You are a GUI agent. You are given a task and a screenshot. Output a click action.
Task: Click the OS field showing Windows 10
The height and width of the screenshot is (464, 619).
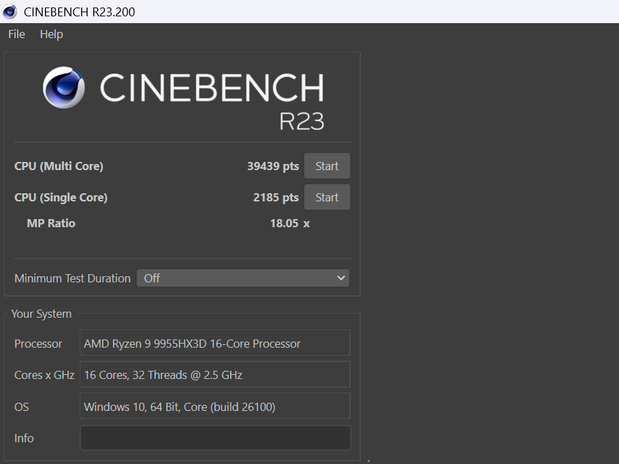coord(215,406)
